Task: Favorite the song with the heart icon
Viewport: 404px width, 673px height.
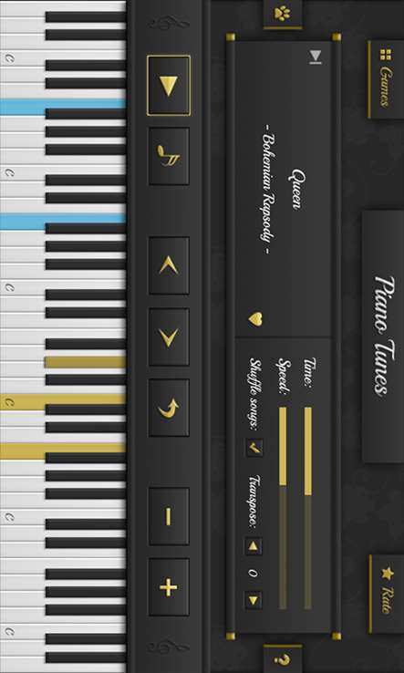Action: (255, 319)
